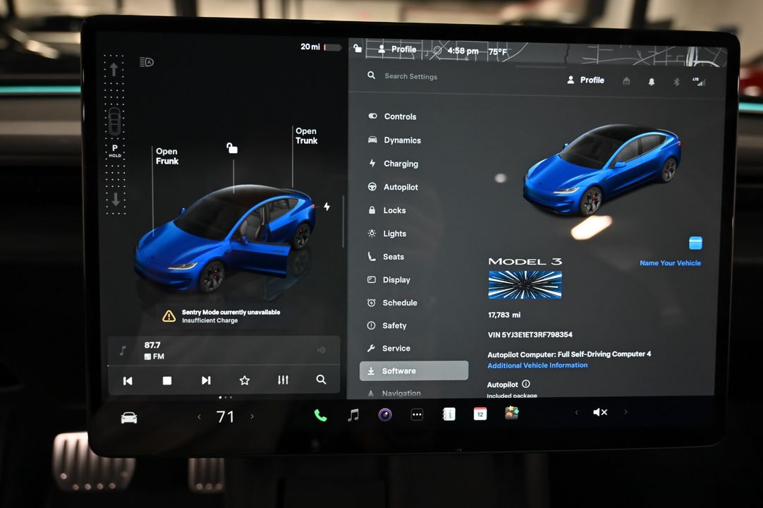This screenshot has height=508, width=763.
Task: Tap Open Frunk on the car
Action: coord(167,157)
